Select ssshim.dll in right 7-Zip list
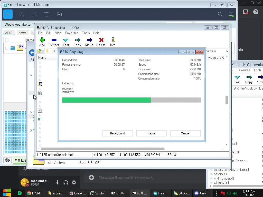The width and height of the screenshot is (263, 197). pos(220,174)
